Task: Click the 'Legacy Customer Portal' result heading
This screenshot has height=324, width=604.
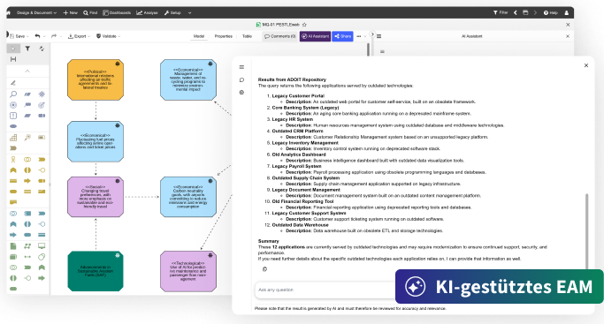Action: click(298, 95)
